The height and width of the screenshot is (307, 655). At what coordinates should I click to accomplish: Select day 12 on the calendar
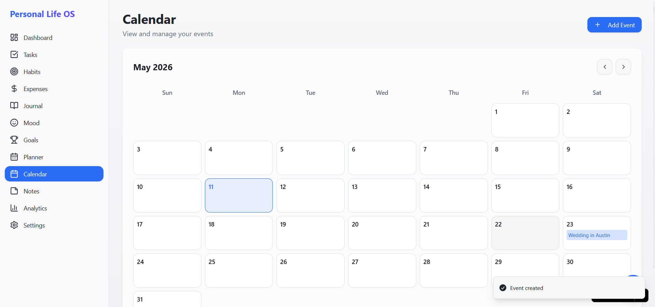pyautogui.click(x=310, y=195)
